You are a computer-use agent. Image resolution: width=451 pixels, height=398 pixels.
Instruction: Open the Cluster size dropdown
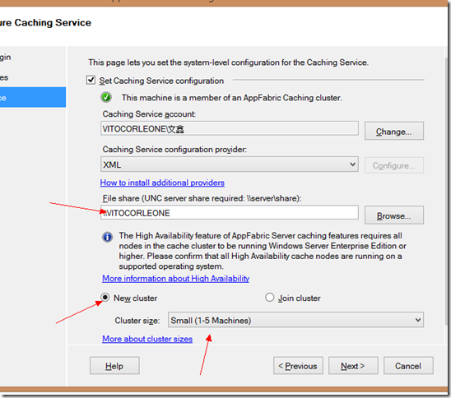point(295,320)
